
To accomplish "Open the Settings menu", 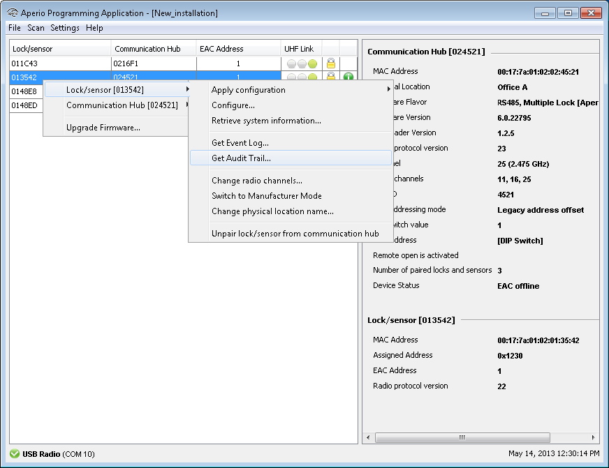I will pos(65,28).
